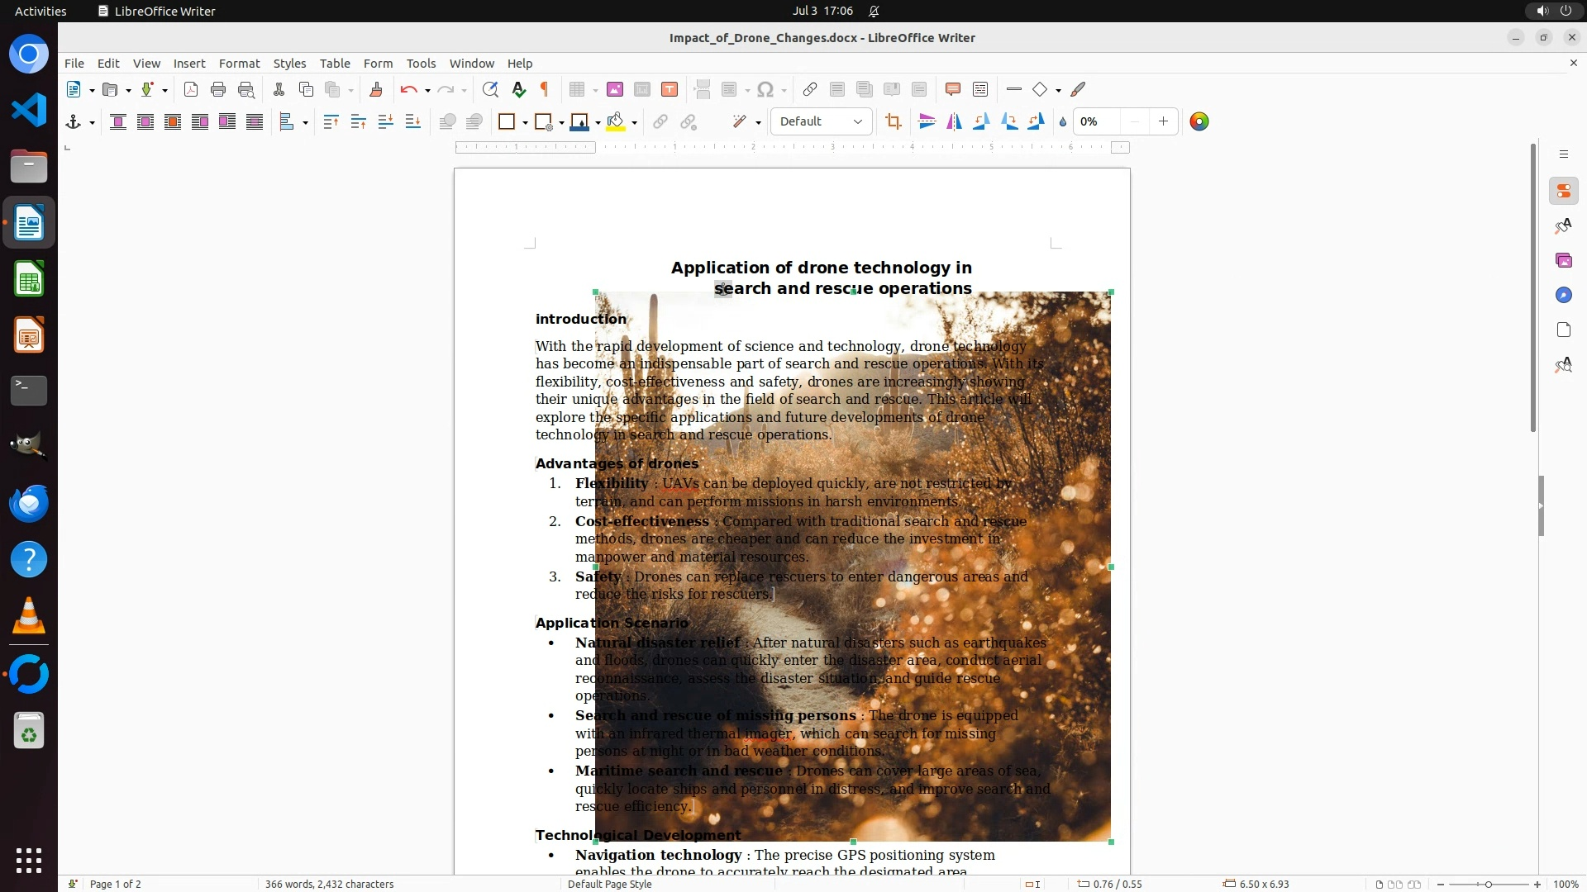This screenshot has width=1587, height=892.
Task: Open the image mode Default dropdown
Action: (821, 122)
